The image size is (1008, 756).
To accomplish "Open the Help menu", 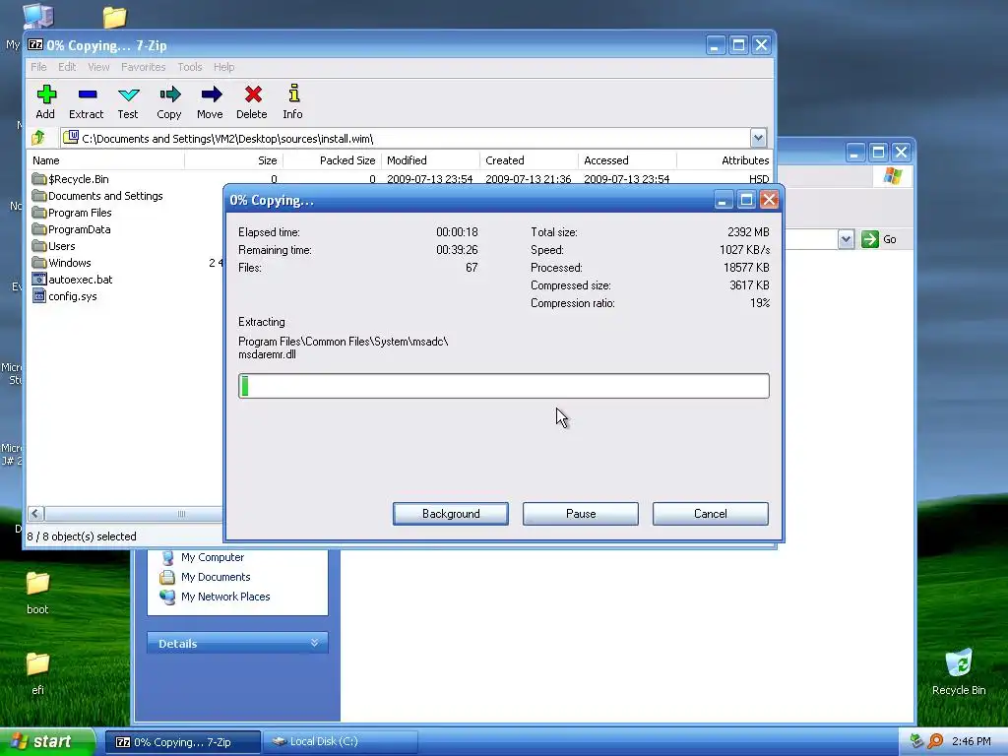I will click(x=223, y=67).
